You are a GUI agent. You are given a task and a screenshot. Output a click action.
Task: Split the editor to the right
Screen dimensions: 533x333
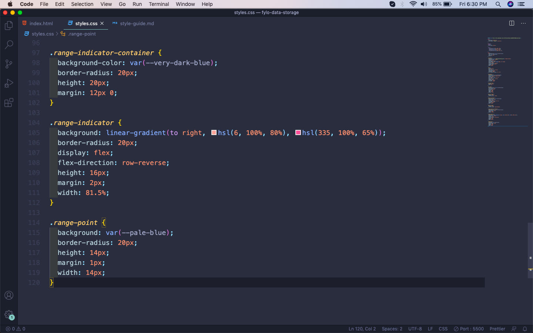tap(512, 23)
